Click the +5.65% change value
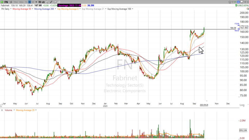The width and height of the screenshot is (249, 140). tap(53, 5)
